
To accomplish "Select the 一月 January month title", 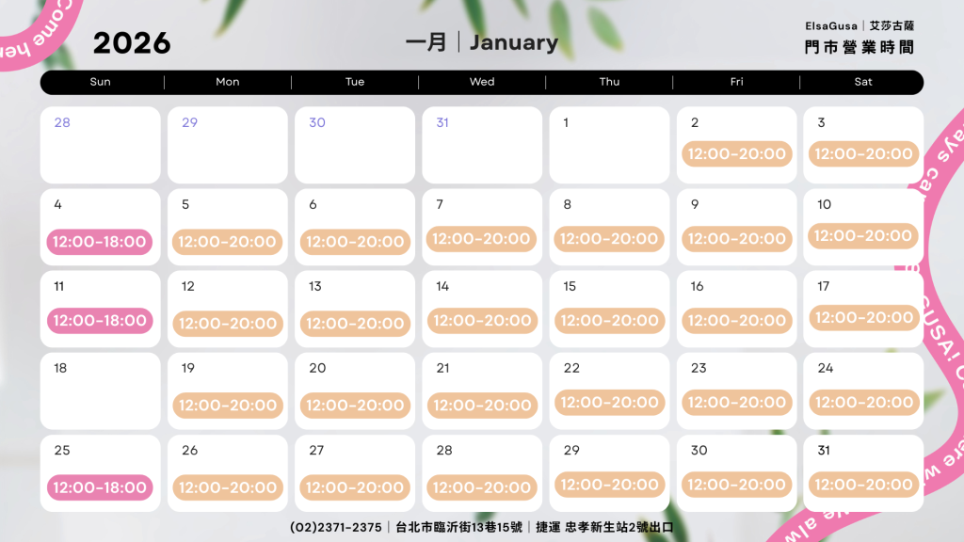I will [482, 42].
